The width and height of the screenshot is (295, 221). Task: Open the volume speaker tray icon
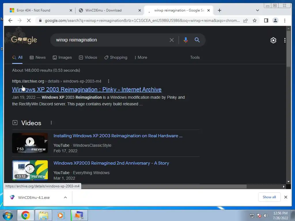[x=266, y=216]
